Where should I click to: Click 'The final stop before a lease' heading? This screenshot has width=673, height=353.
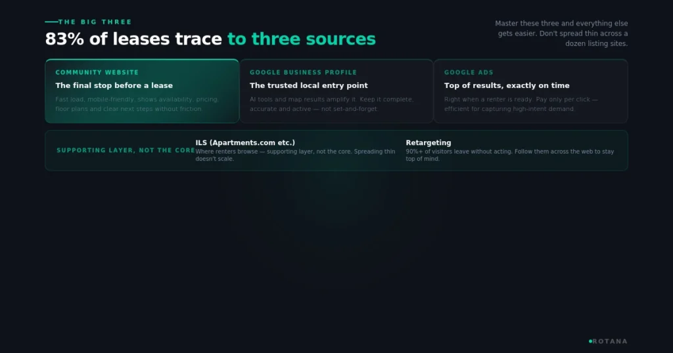pyautogui.click(x=114, y=85)
